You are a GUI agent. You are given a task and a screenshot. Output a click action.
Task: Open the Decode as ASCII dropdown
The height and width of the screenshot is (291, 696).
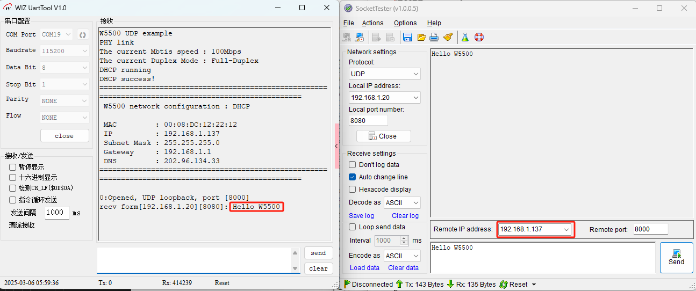[402, 203]
